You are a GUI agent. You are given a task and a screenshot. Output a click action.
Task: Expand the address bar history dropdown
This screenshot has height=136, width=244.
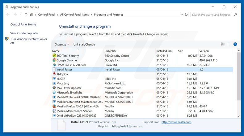[180, 14]
